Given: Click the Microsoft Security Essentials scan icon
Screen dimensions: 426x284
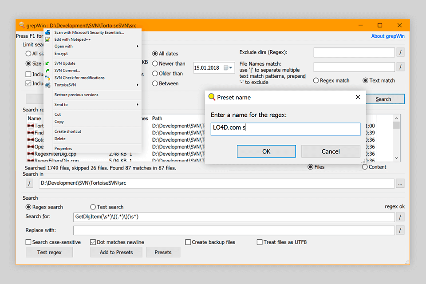Looking at the screenshot, I should (x=48, y=32).
